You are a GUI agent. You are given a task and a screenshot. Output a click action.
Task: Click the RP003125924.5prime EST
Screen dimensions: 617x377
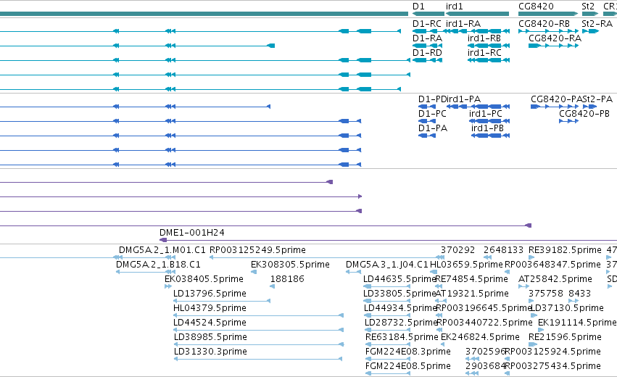pos(552,352)
